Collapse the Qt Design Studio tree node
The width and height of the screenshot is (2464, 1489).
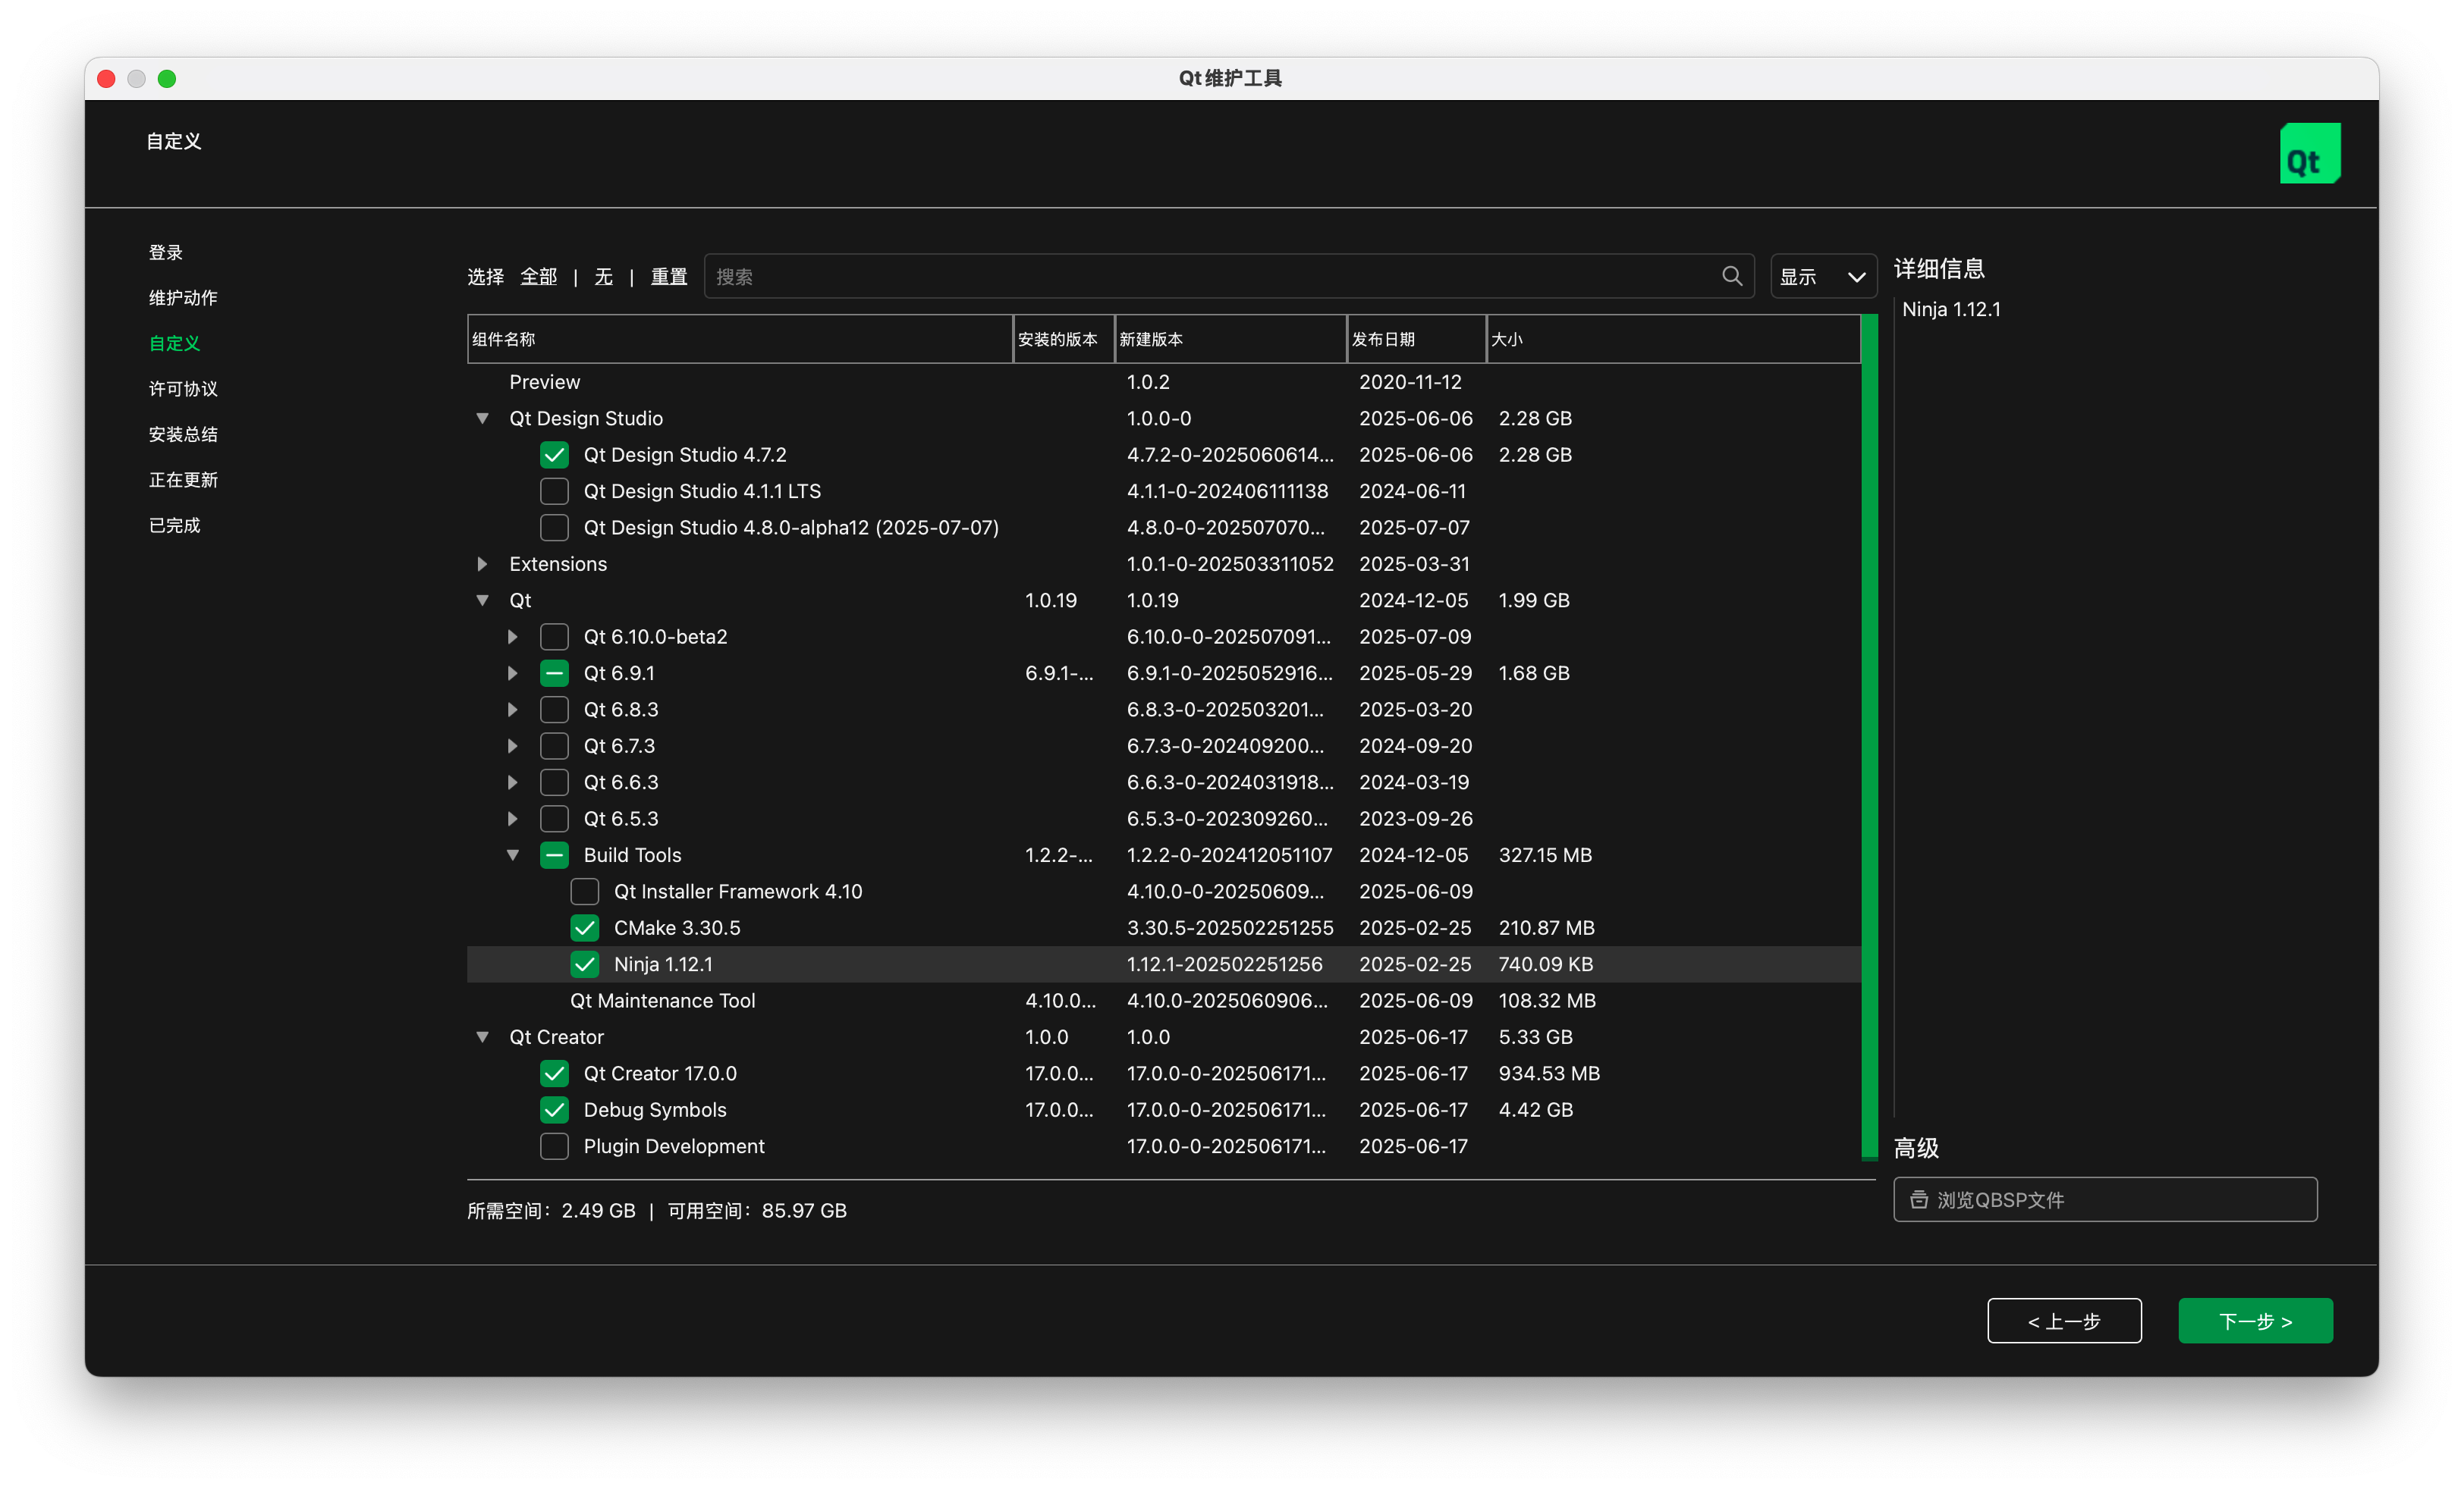click(482, 418)
